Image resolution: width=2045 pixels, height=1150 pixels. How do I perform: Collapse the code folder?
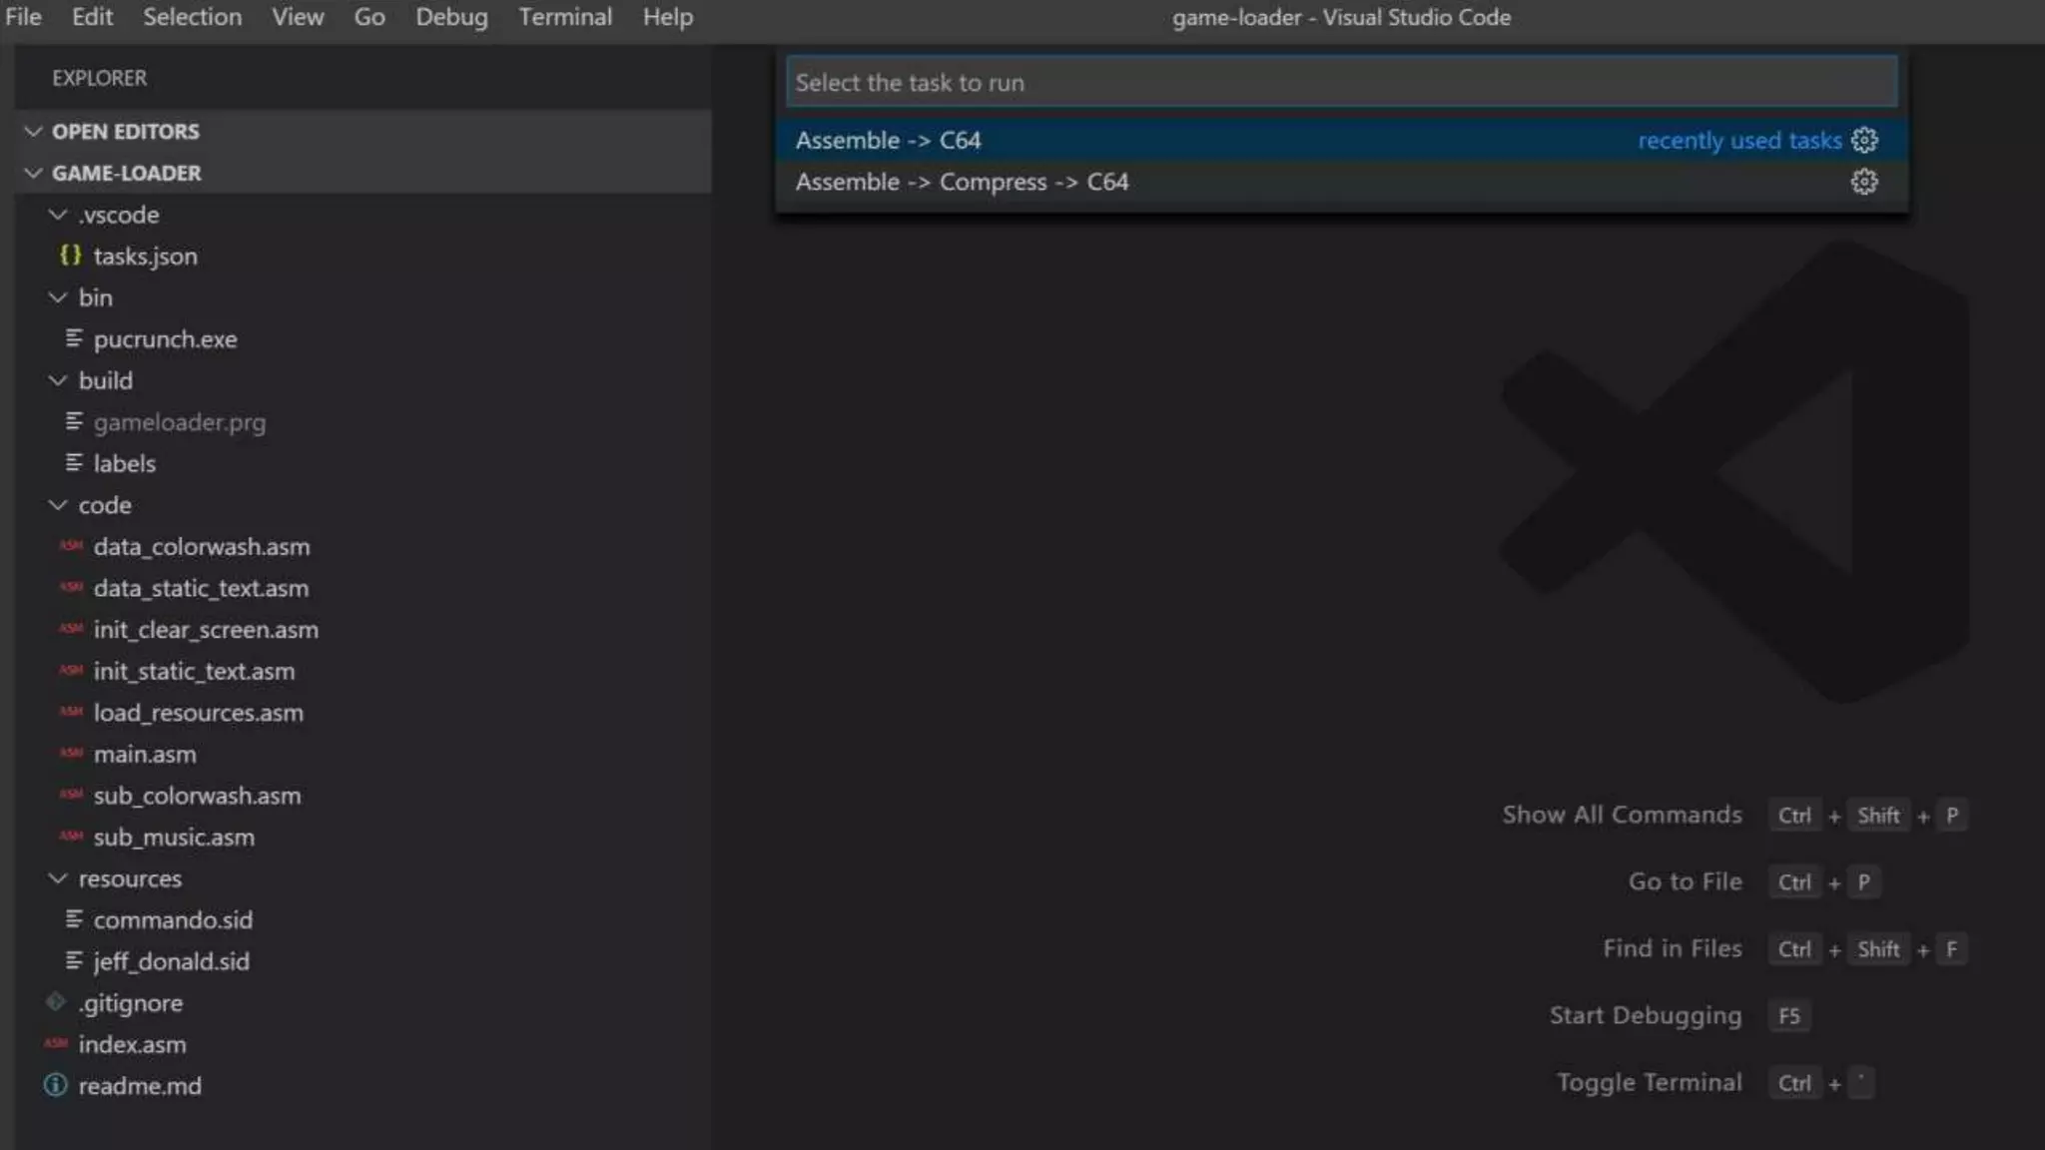pyautogui.click(x=58, y=505)
